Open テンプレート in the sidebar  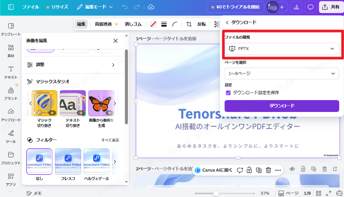[11, 29]
